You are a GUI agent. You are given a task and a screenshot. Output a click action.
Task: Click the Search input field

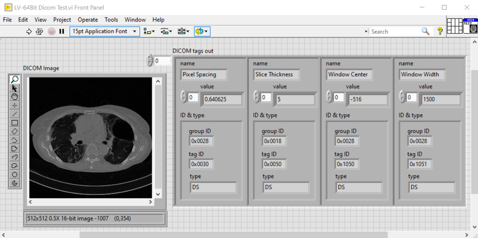pyautogui.click(x=395, y=32)
